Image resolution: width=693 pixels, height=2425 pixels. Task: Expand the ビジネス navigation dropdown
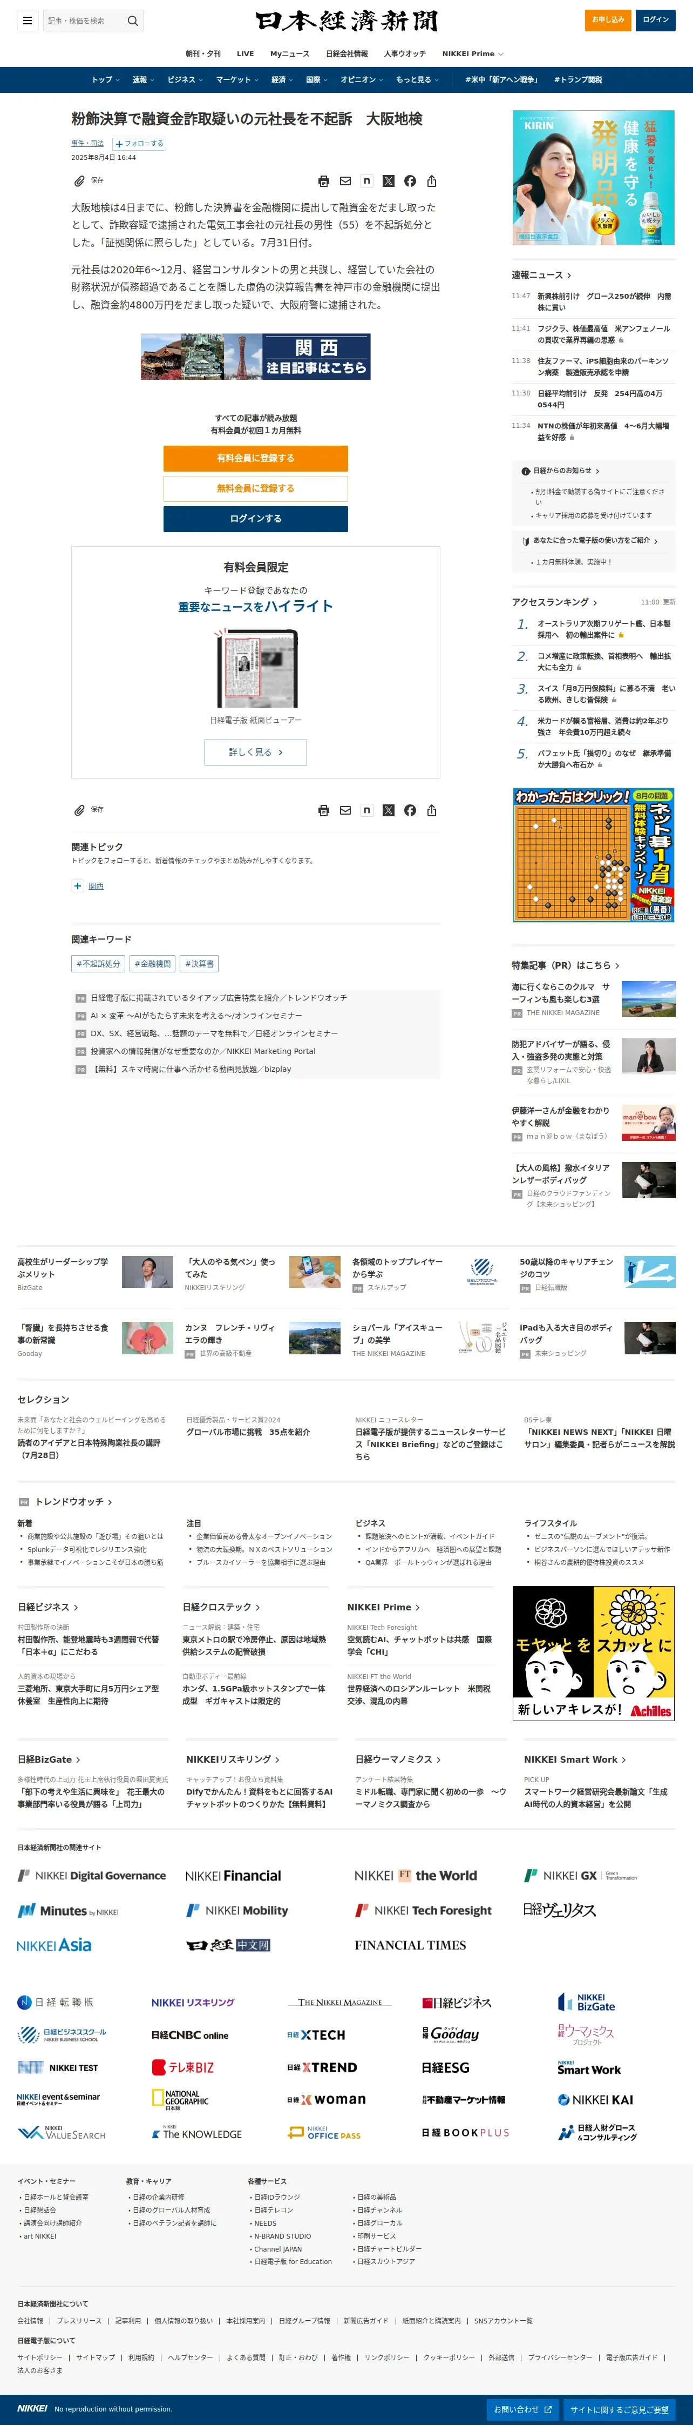[x=185, y=80]
